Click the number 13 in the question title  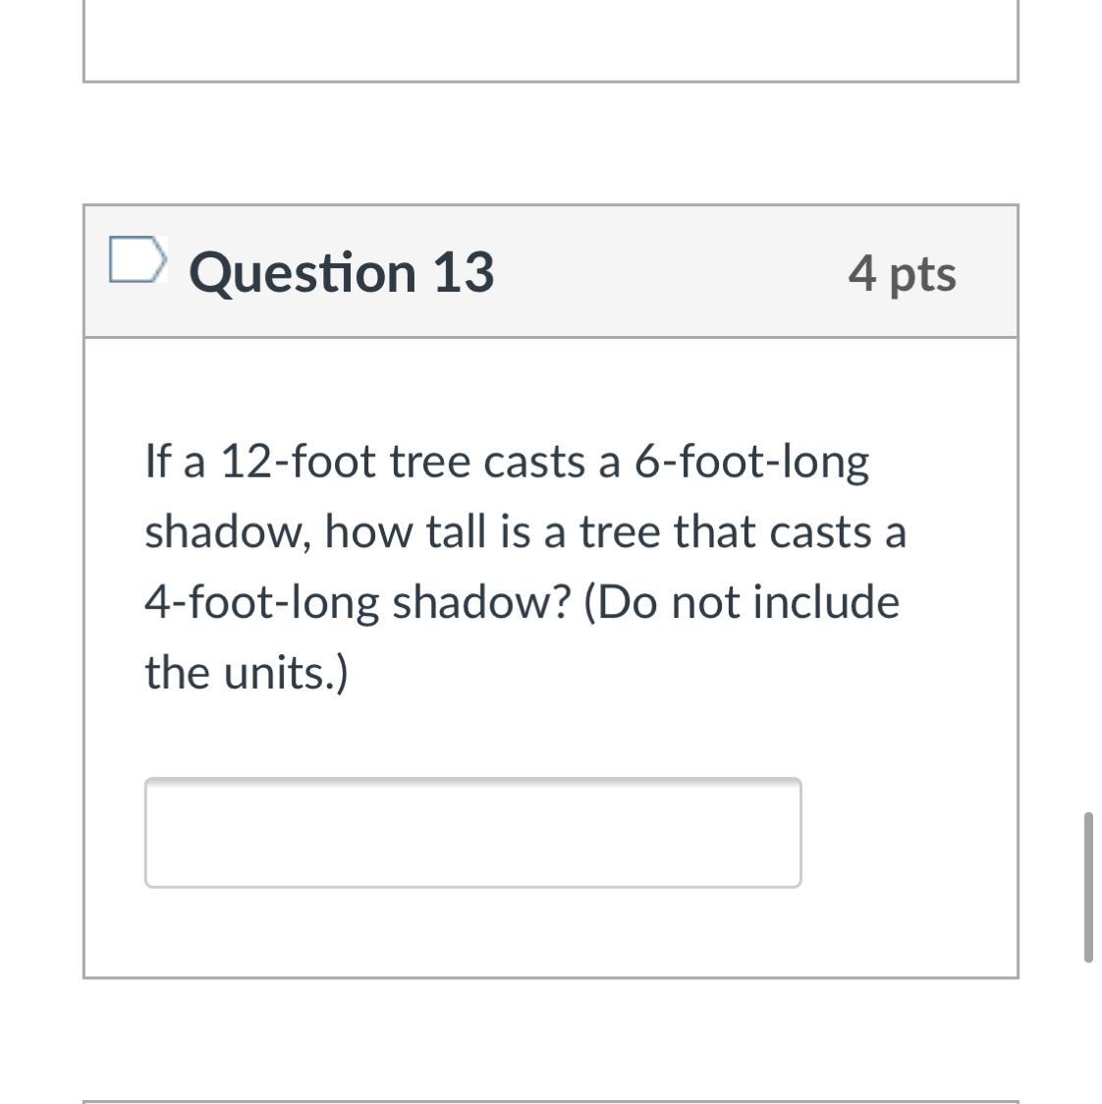point(463,272)
